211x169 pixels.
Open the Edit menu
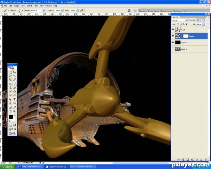[x=10, y=6]
